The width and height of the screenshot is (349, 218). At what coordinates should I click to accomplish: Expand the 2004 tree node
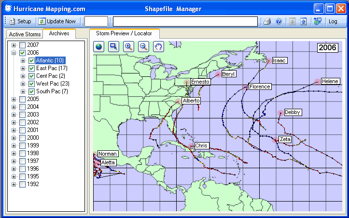click(x=14, y=107)
